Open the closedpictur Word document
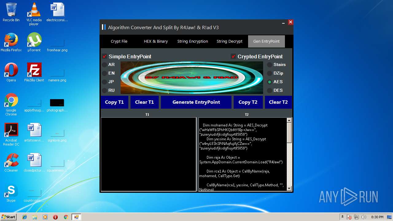The width and height of the screenshot is (393, 221). [34, 163]
